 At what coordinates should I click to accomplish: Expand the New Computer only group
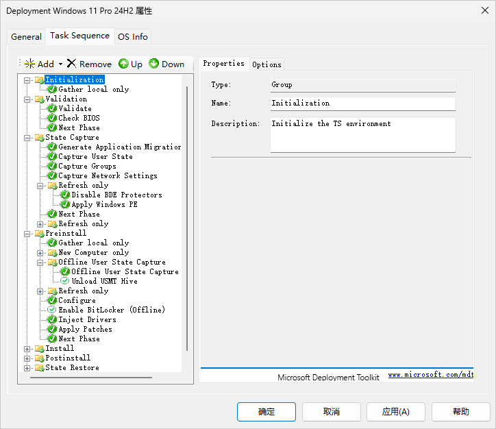(x=40, y=252)
